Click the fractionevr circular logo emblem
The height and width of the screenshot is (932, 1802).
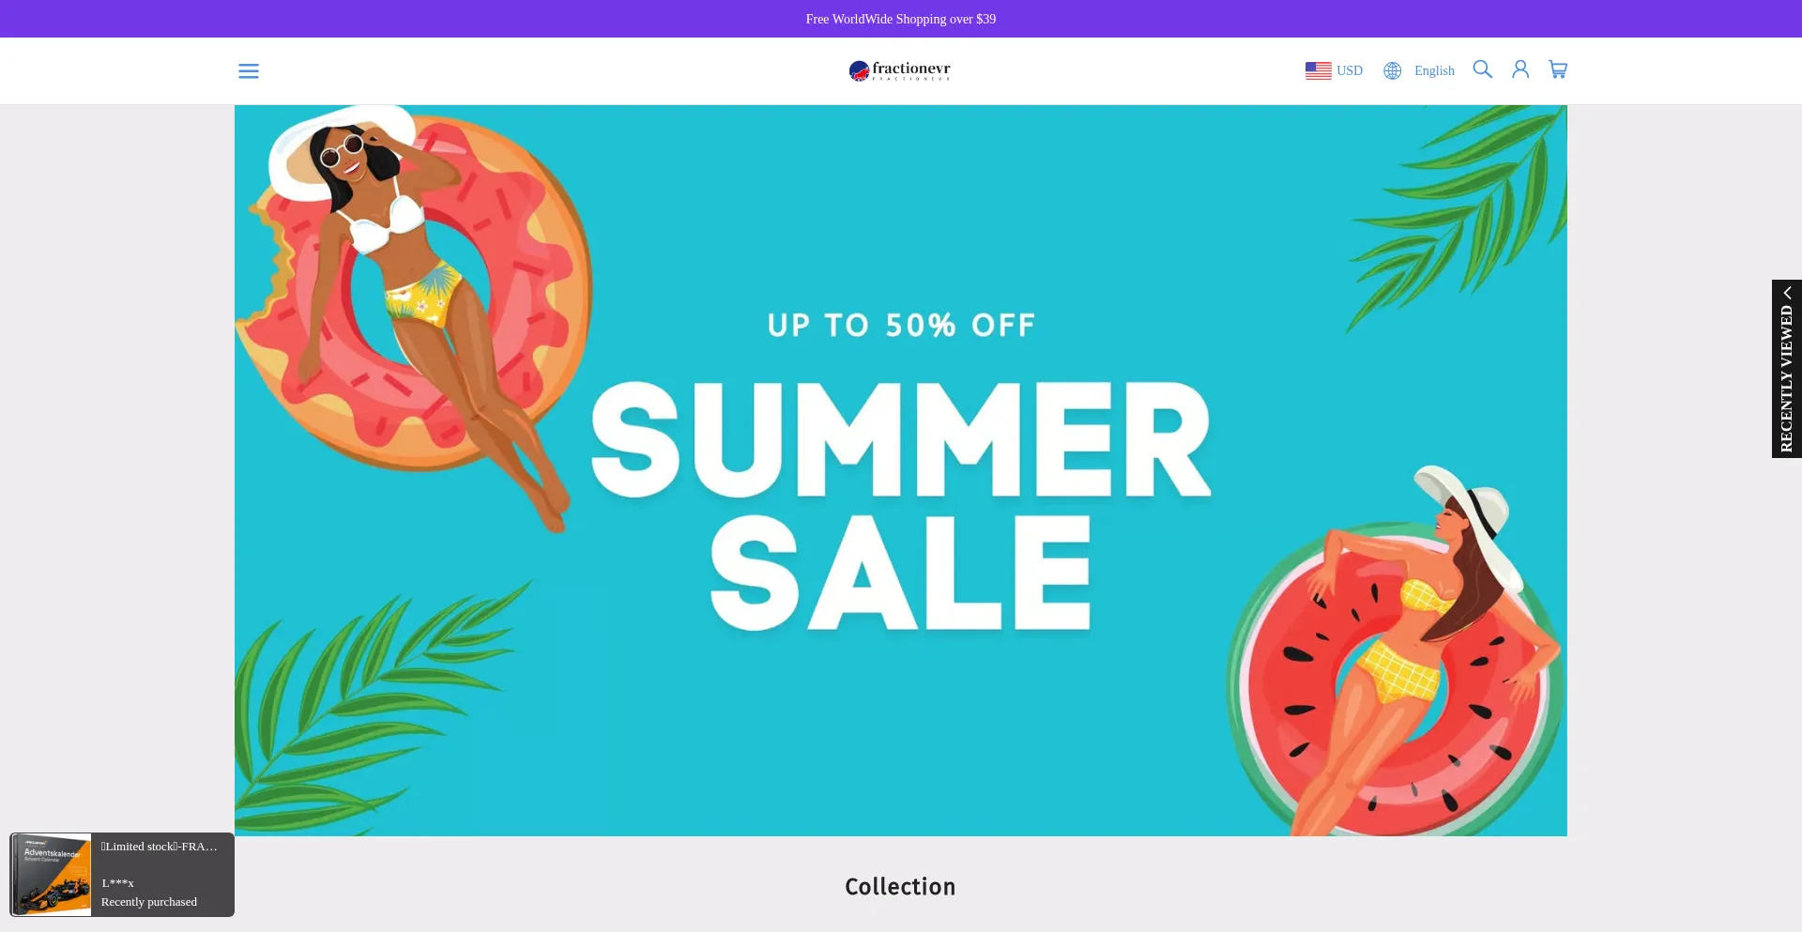pos(859,71)
